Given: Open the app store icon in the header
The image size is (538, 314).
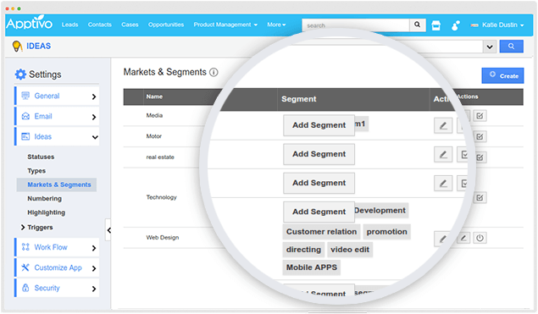Looking at the screenshot, I should [x=435, y=25].
